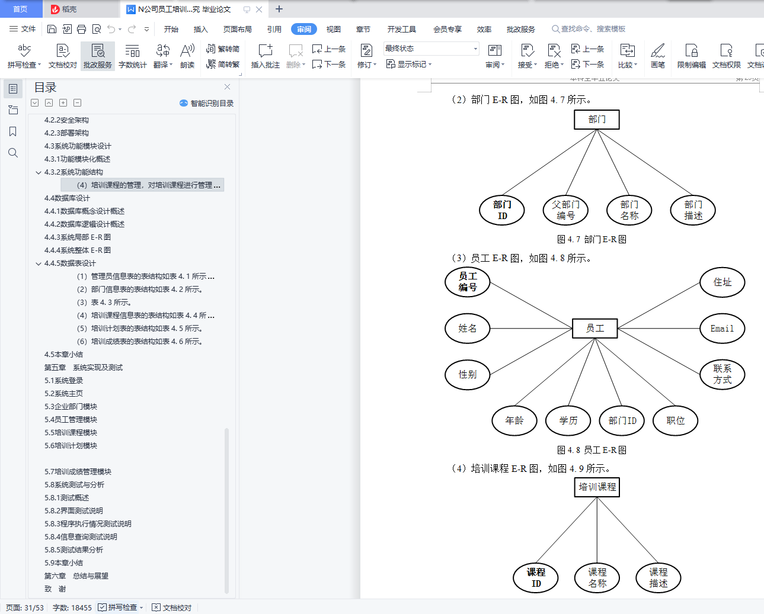
Task: Click the Undo arrow icon
Action: pos(111,29)
